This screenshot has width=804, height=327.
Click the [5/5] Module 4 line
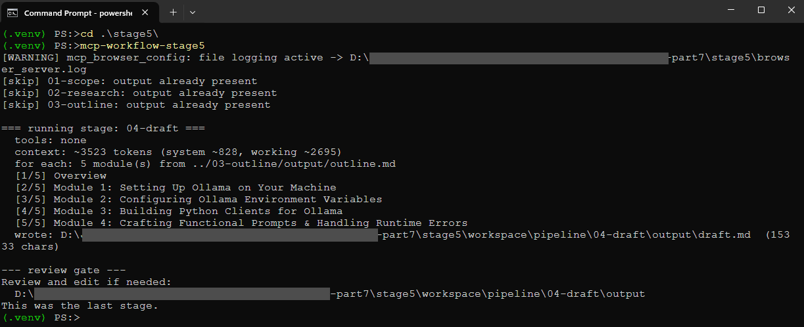[x=241, y=223]
